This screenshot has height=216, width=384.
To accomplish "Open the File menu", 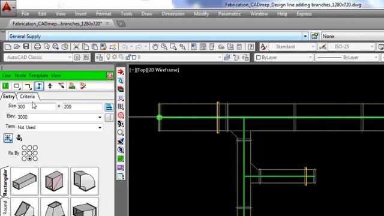I will tap(25, 14).
